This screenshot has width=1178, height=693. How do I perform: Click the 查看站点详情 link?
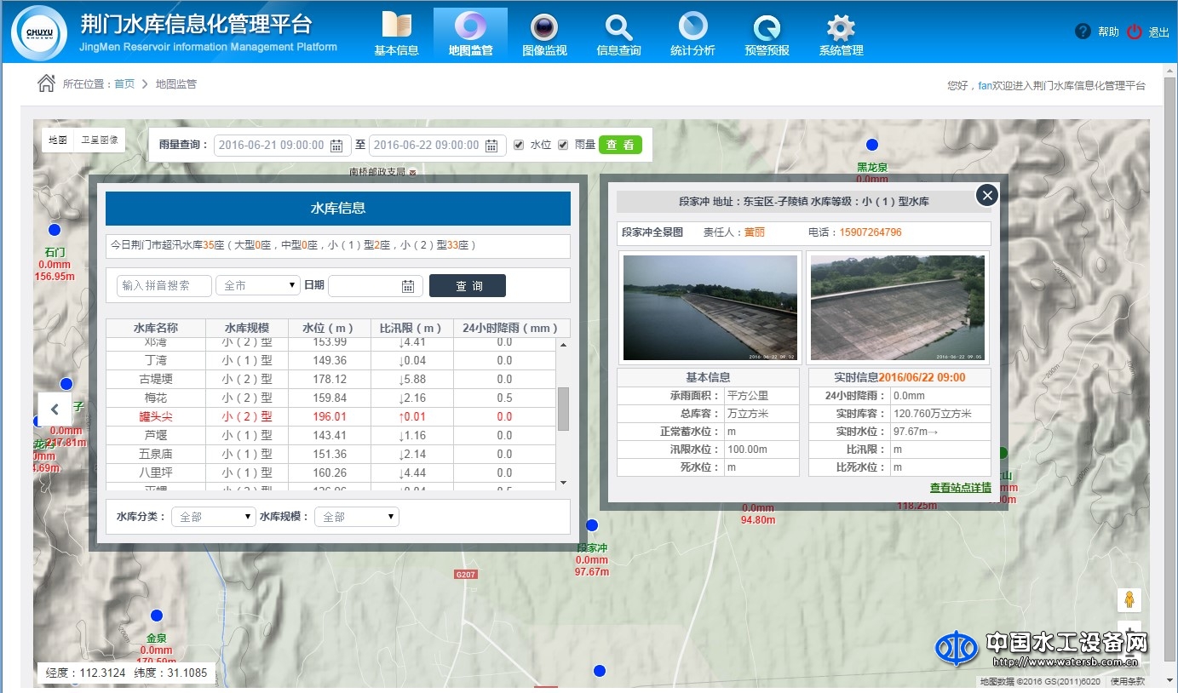[960, 488]
